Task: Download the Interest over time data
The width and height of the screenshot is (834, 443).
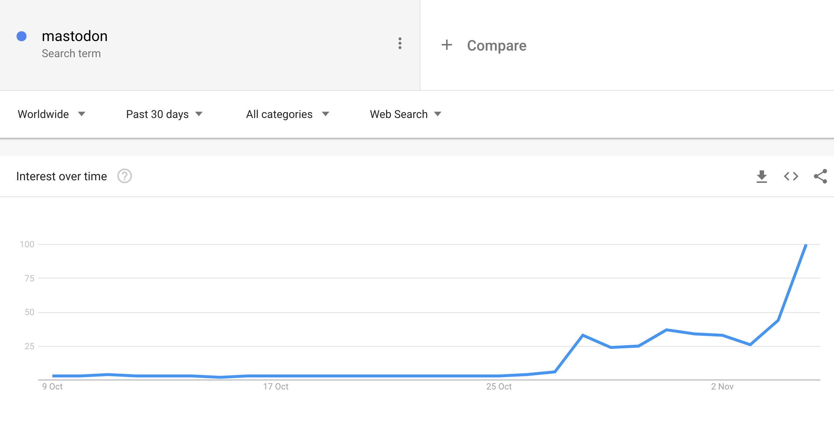Action: [x=761, y=176]
